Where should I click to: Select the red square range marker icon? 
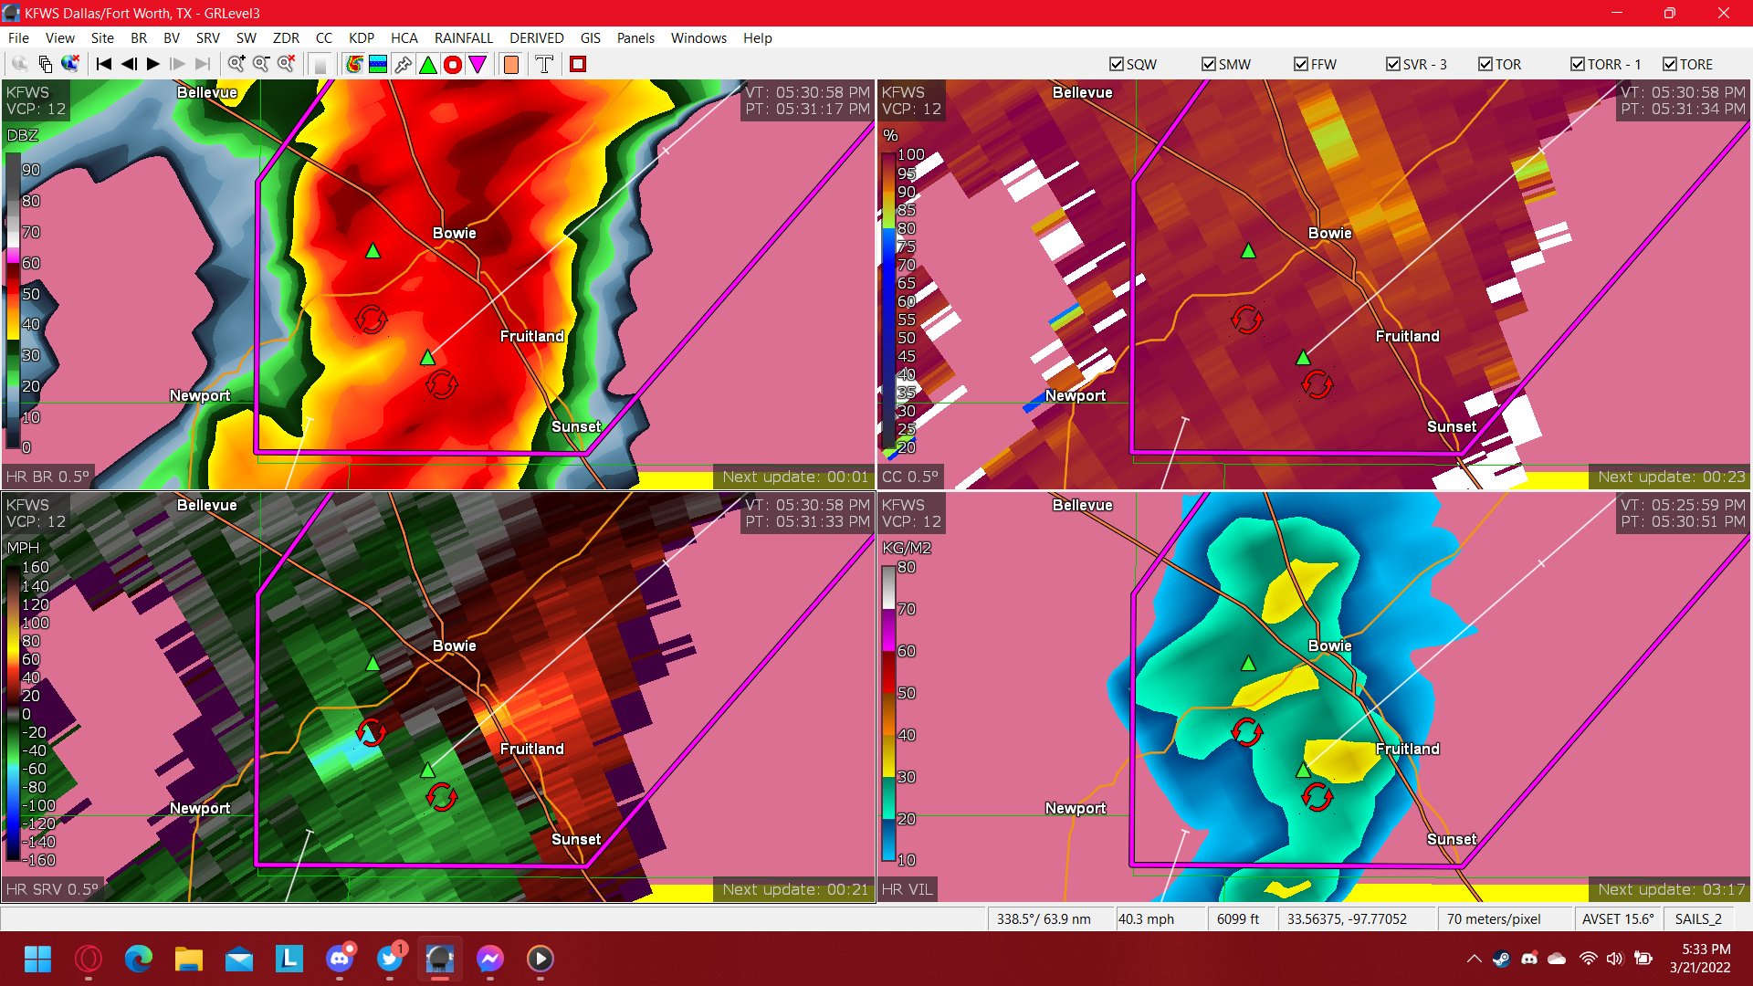pyautogui.click(x=577, y=64)
